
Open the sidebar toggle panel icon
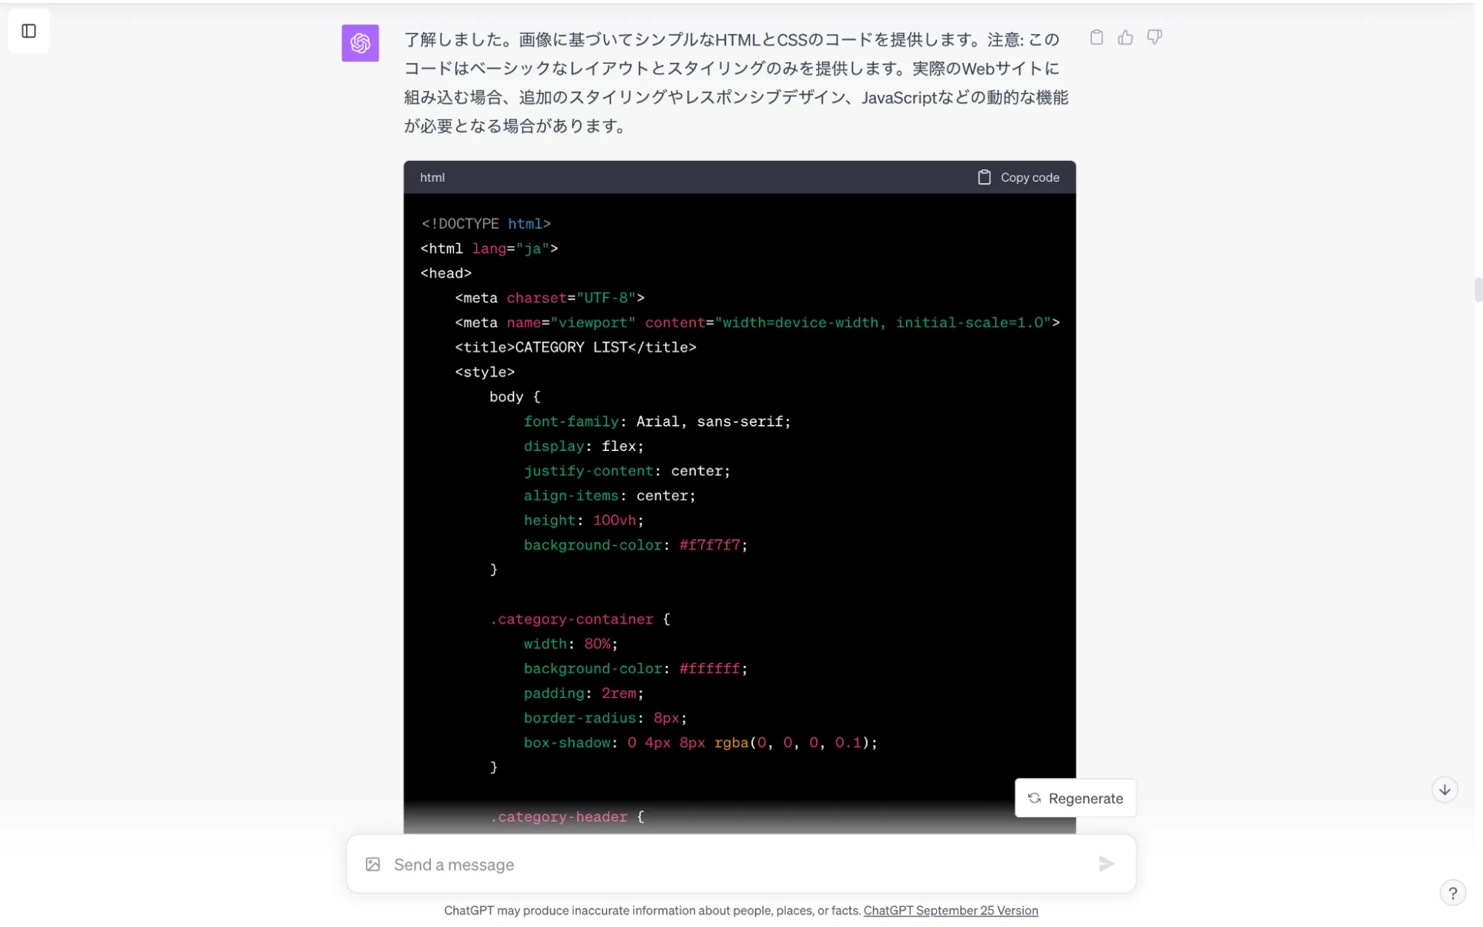(29, 31)
